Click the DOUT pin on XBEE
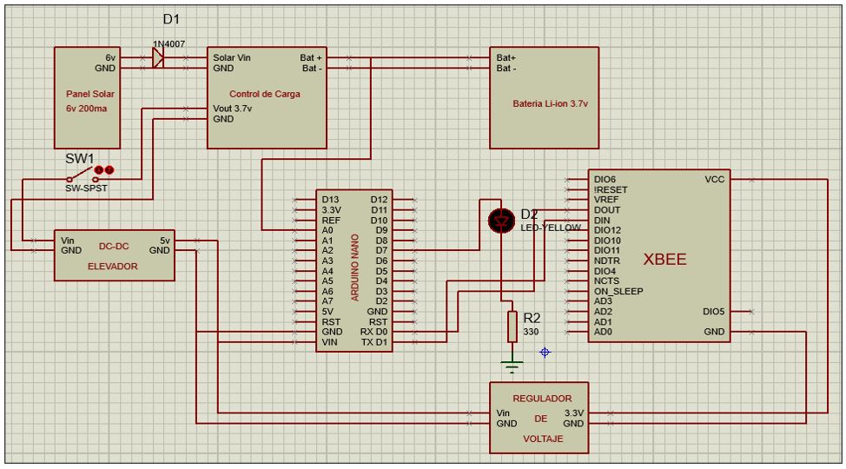Viewport: 846px width, 469px height. pyautogui.click(x=607, y=210)
